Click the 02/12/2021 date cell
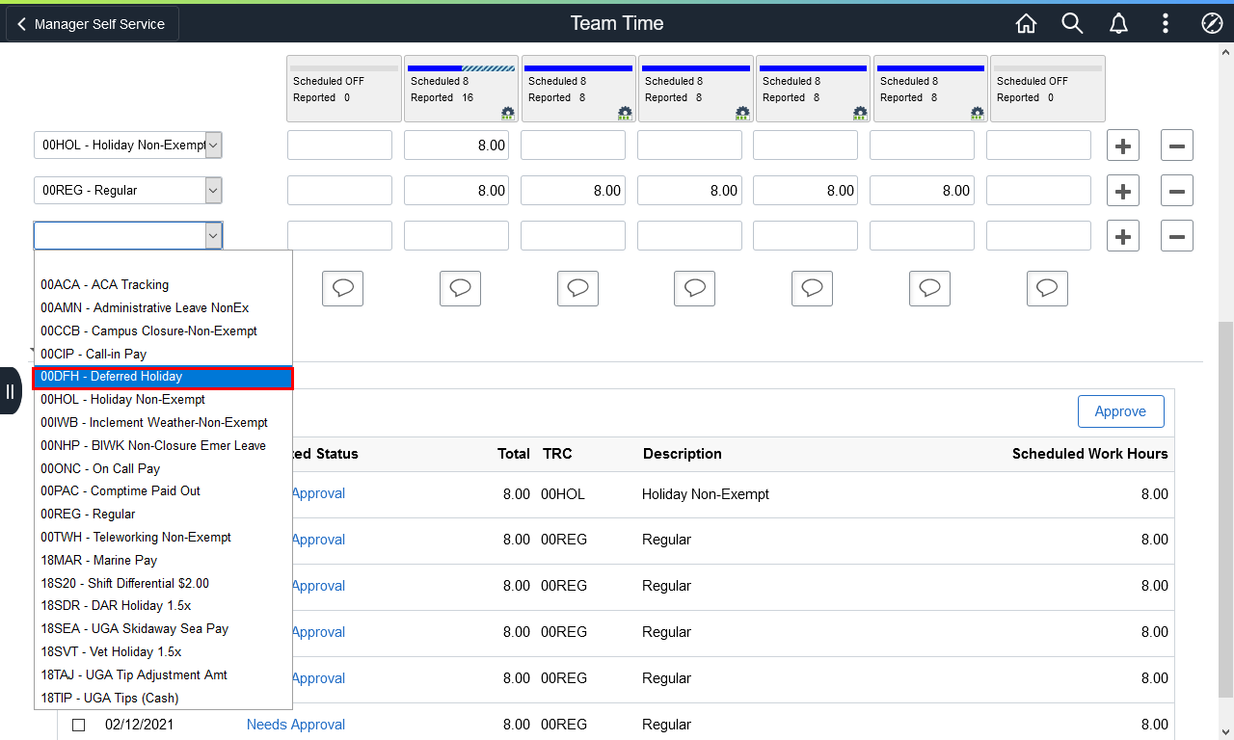 pyautogui.click(x=140, y=725)
